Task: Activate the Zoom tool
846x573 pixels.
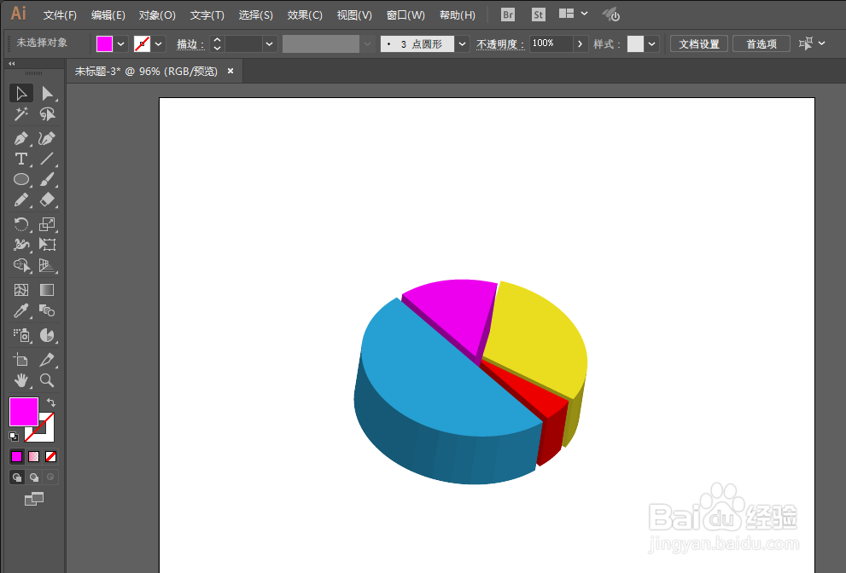Action: [47, 380]
